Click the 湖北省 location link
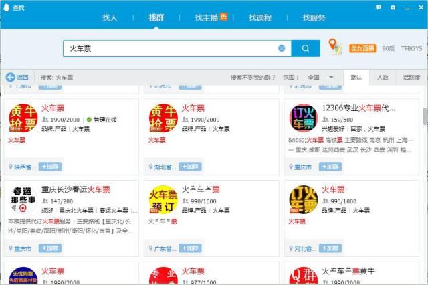The height and width of the screenshot is (285, 428). point(165,167)
